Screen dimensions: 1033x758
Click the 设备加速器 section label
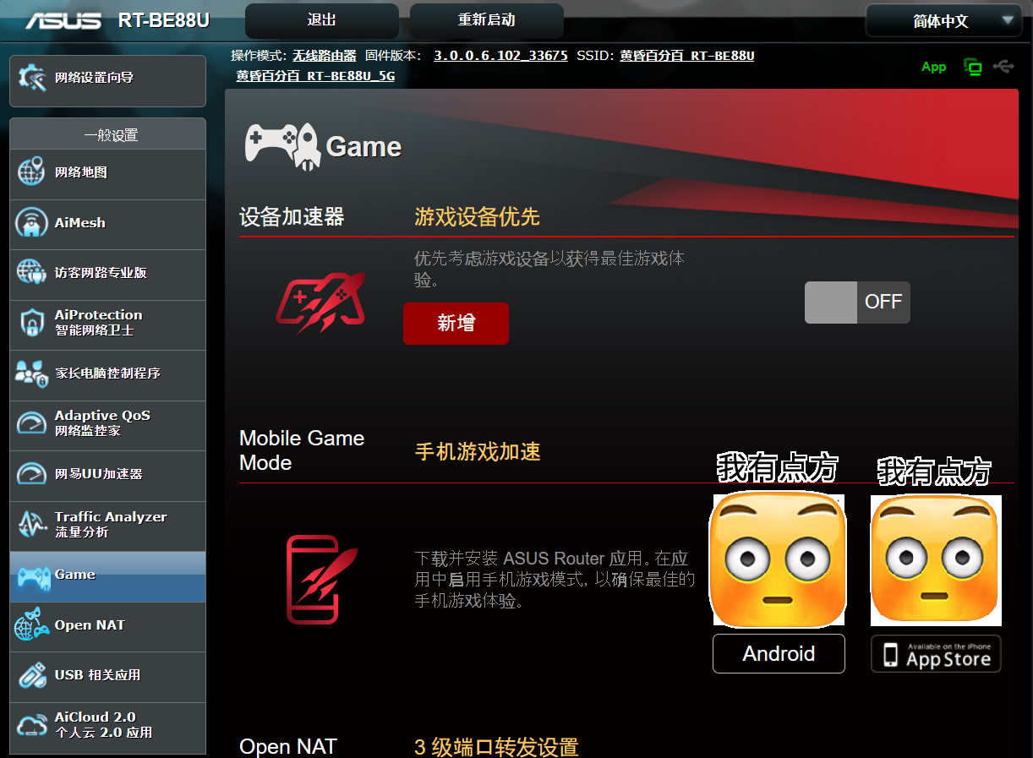coord(292,218)
